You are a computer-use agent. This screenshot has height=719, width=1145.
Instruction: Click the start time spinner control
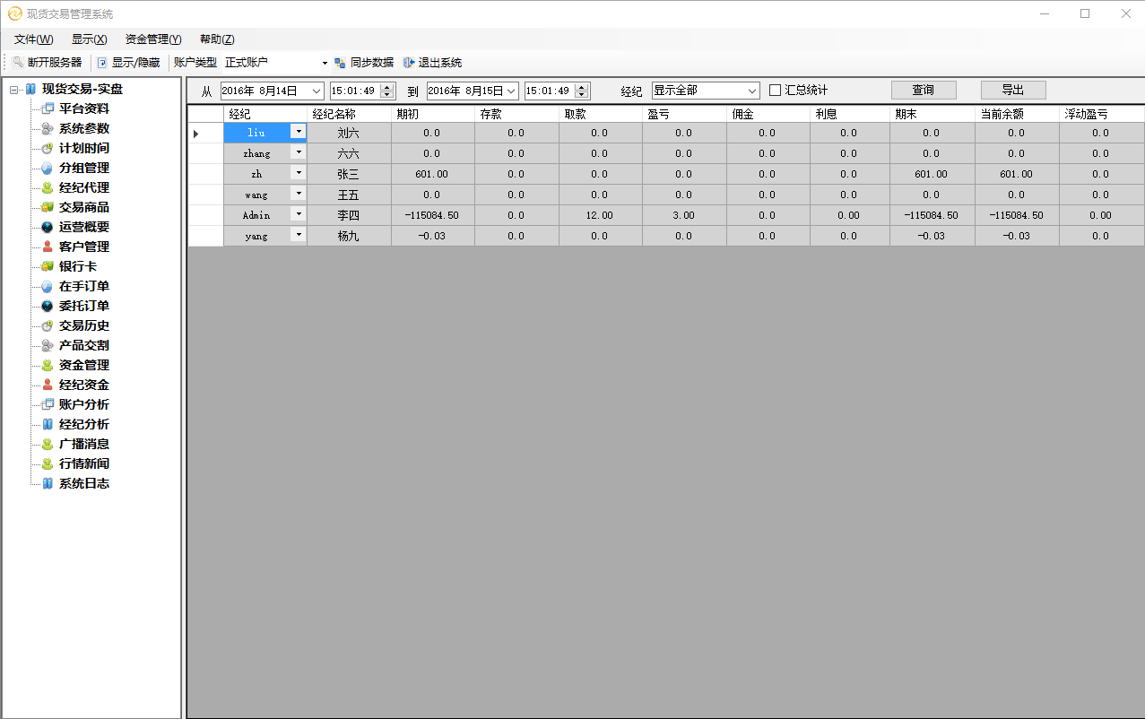387,91
